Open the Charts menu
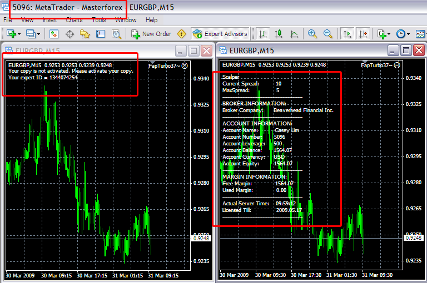The image size is (427, 283). pos(74,20)
